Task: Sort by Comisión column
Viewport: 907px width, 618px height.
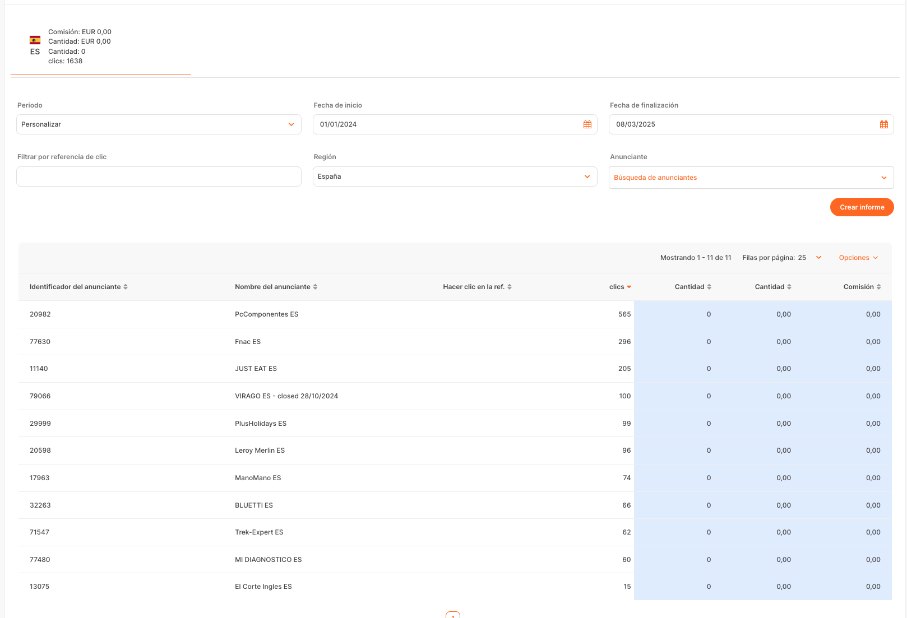Action: click(878, 287)
